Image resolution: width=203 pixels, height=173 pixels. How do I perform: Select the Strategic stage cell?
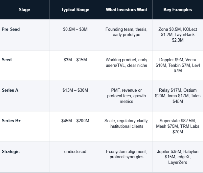point(25,157)
